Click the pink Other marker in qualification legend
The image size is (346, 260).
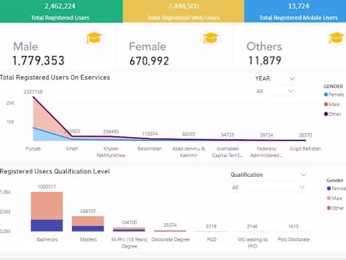click(329, 208)
